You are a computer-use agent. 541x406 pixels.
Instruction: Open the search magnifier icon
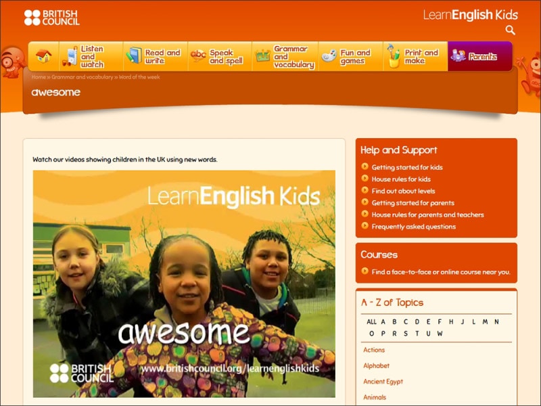point(511,30)
